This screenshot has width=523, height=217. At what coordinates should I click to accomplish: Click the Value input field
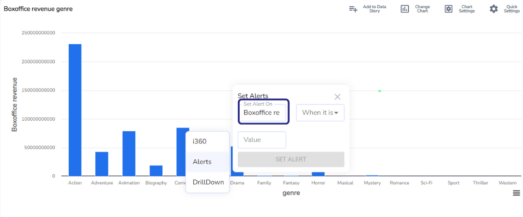(x=262, y=140)
